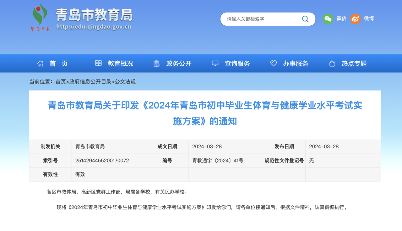The height and width of the screenshot is (231, 402).
Task: Click the house icon beside 首页
Action: point(40,64)
